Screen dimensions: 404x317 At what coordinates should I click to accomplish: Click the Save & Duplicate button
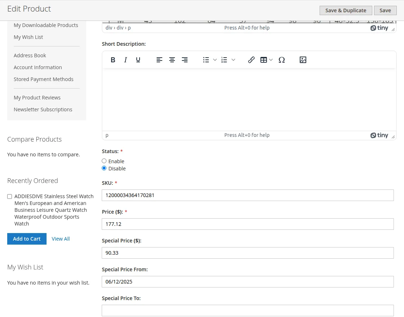pos(345,10)
